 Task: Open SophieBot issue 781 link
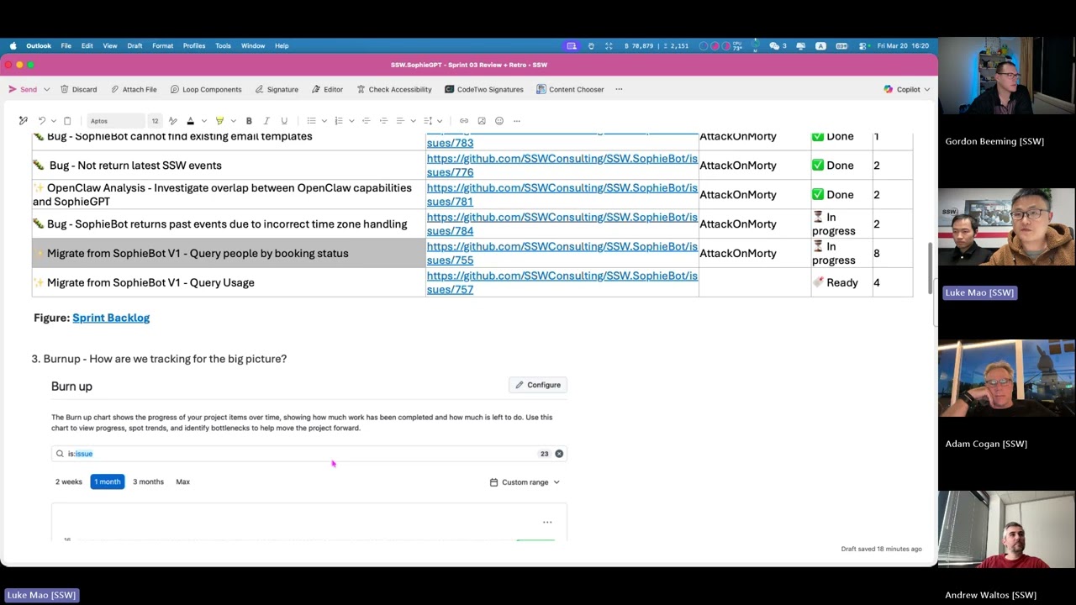(x=562, y=195)
